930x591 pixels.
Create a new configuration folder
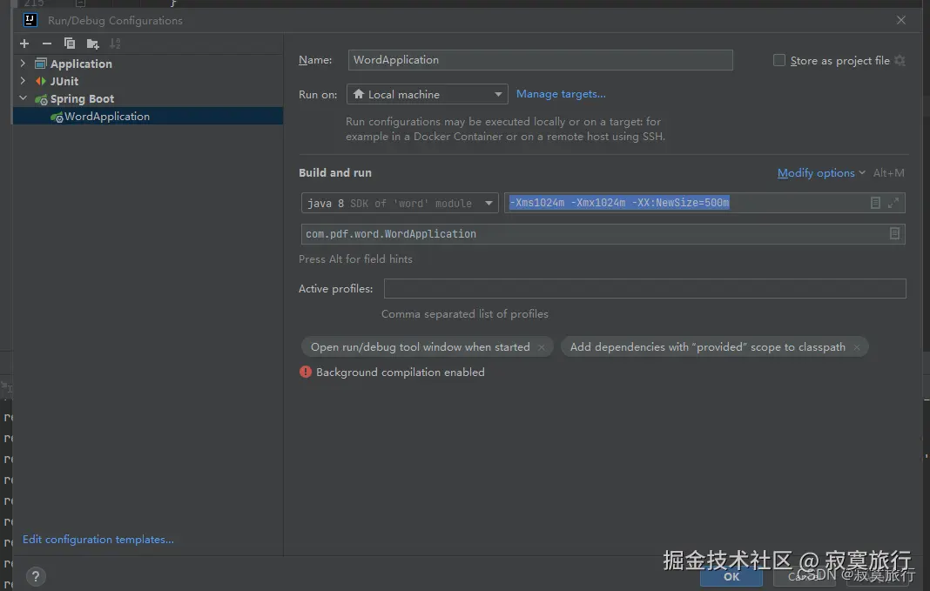coord(92,44)
